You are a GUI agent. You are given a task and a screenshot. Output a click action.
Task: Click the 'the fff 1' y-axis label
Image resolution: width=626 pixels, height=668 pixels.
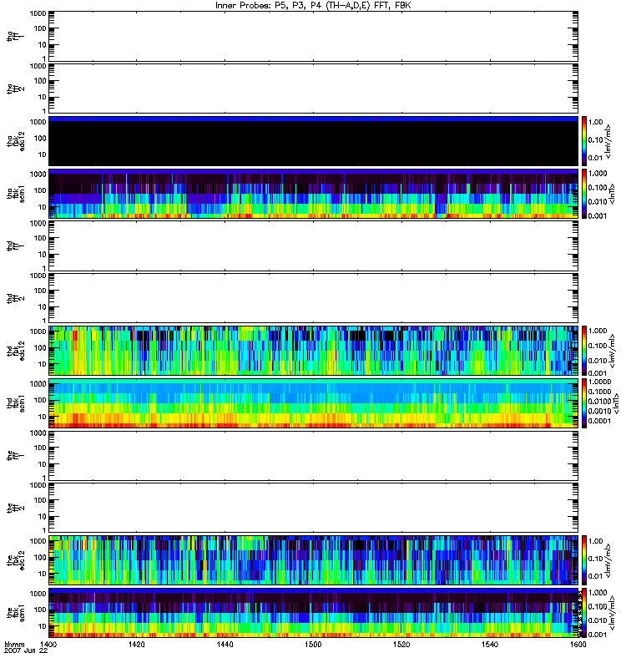point(16,456)
